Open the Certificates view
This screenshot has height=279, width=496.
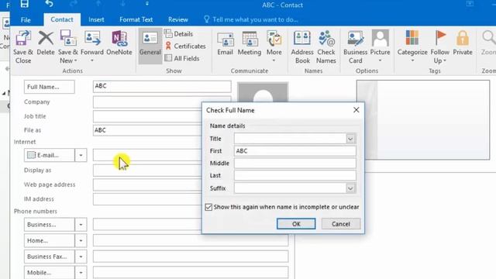click(x=185, y=46)
